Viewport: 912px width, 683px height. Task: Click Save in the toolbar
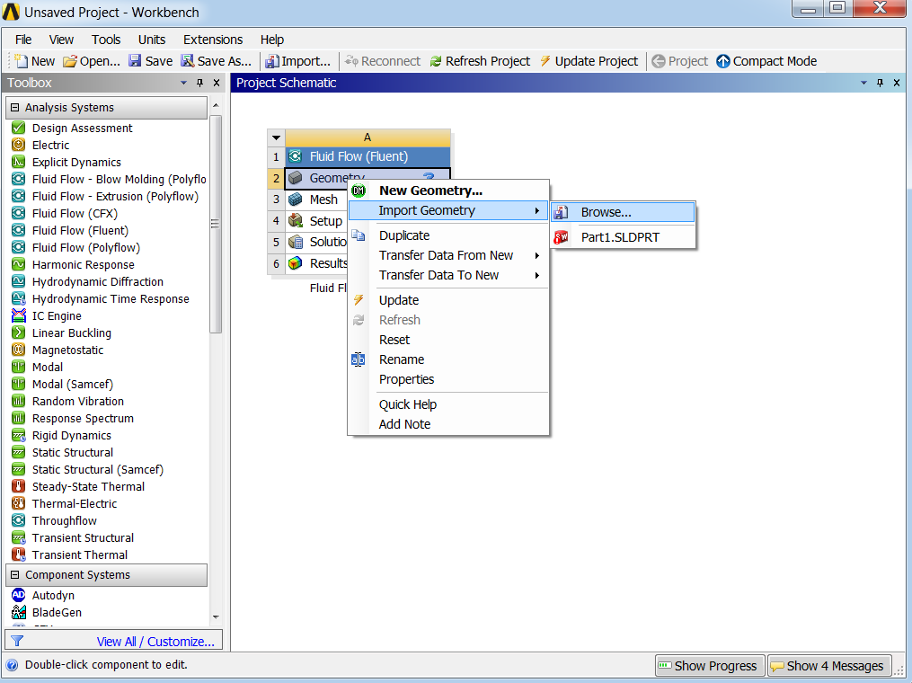[151, 61]
